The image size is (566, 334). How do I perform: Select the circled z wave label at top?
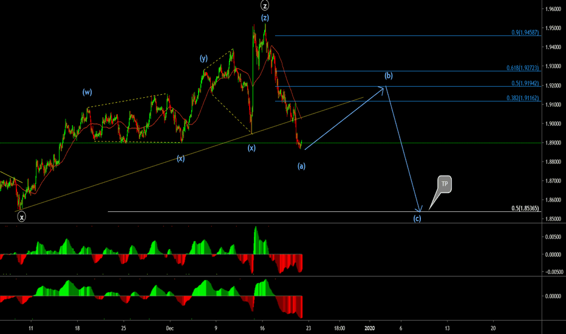(265, 5)
